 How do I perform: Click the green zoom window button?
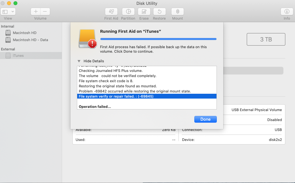[15, 3]
